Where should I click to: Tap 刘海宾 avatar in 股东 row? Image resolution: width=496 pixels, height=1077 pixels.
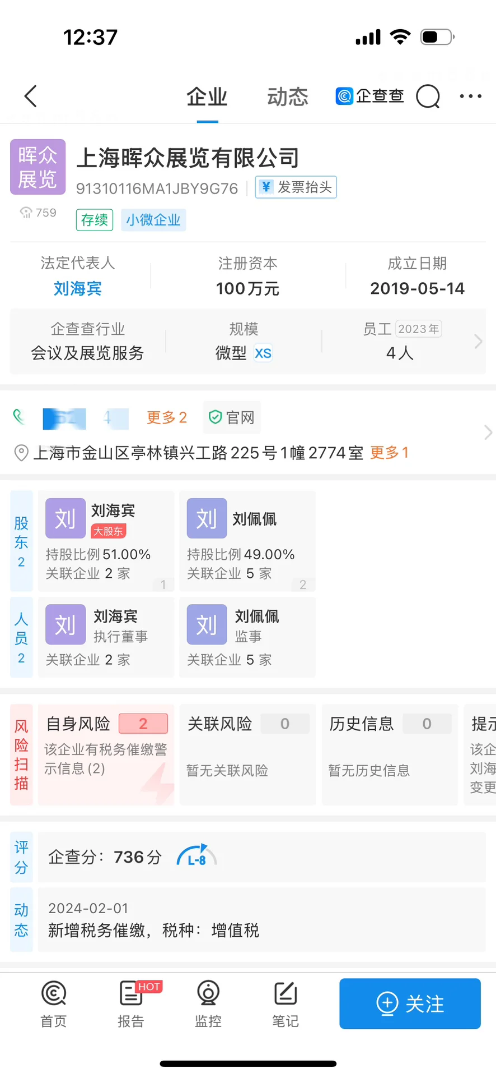[65, 518]
